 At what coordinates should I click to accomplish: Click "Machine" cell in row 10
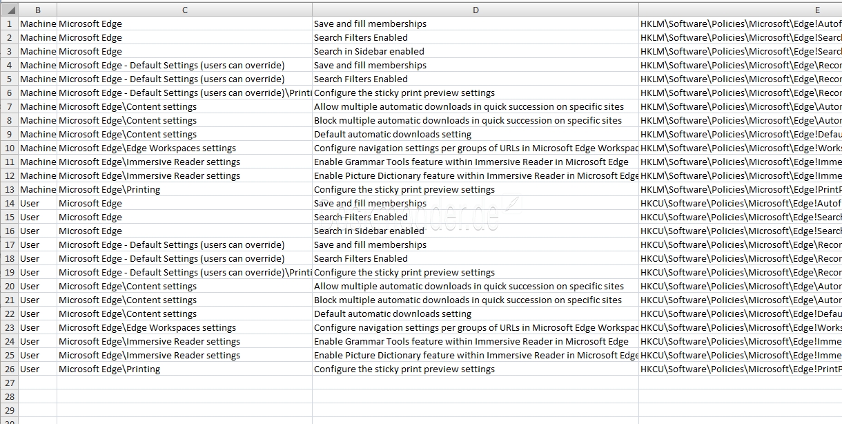pyautogui.click(x=37, y=148)
